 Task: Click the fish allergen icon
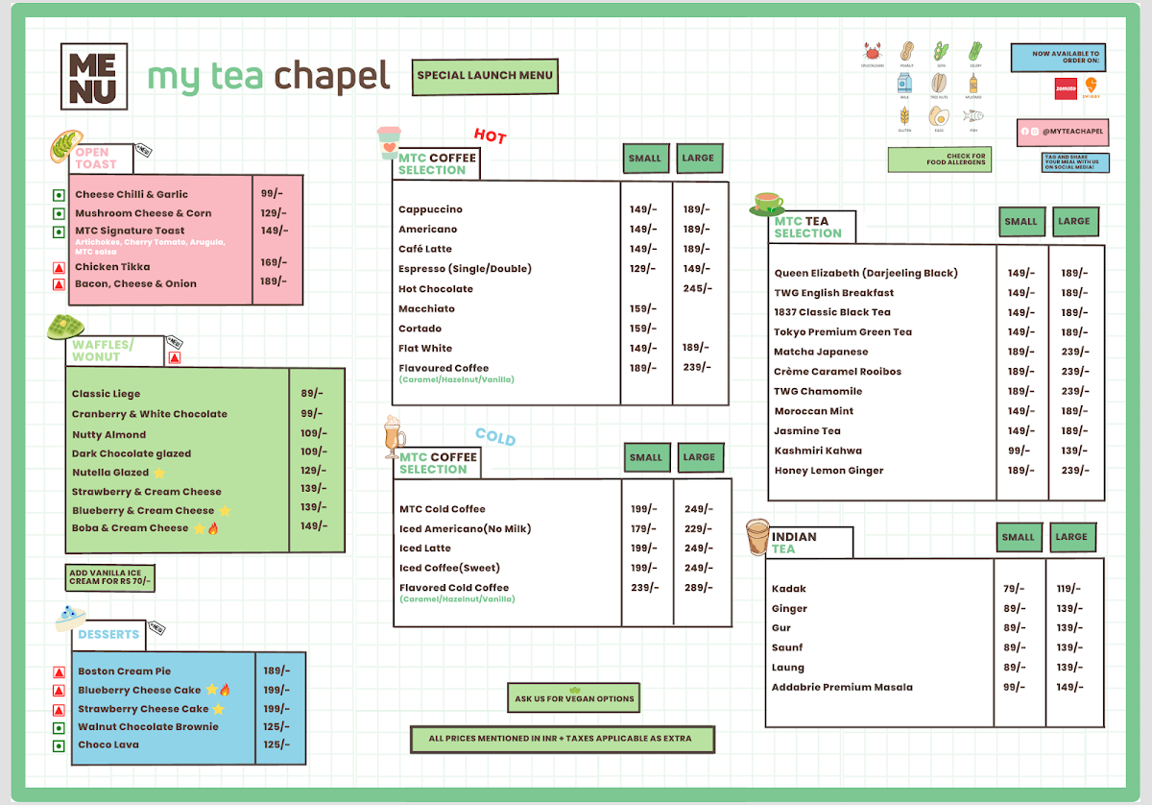972,117
